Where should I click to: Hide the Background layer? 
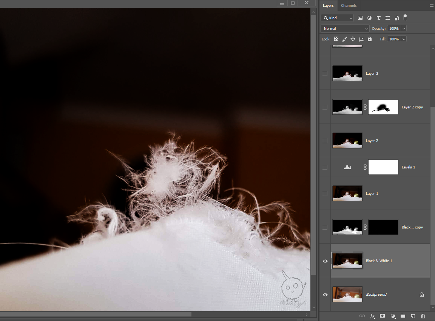[x=325, y=295]
